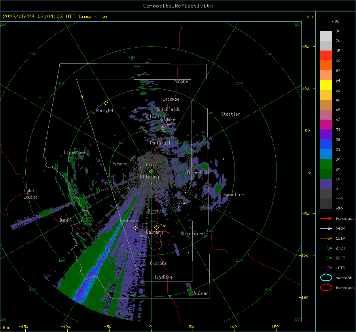
Task: Click the Vulcan city label
Action: [x=201, y=293]
